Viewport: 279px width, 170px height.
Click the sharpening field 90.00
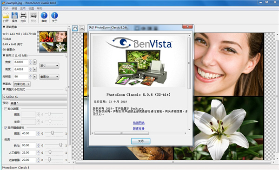pyautogui.click(x=28, y=145)
